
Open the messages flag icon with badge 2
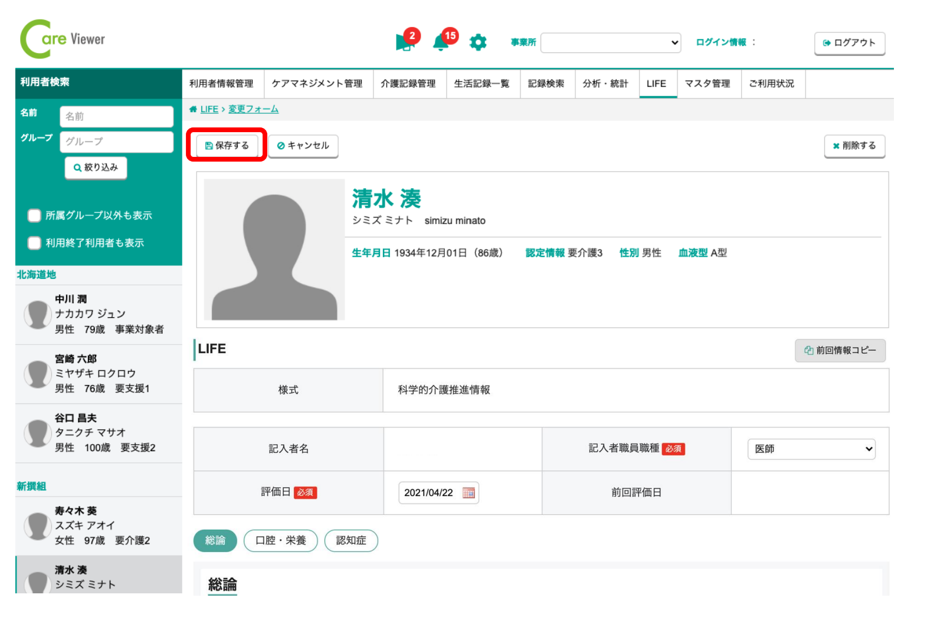click(x=405, y=42)
